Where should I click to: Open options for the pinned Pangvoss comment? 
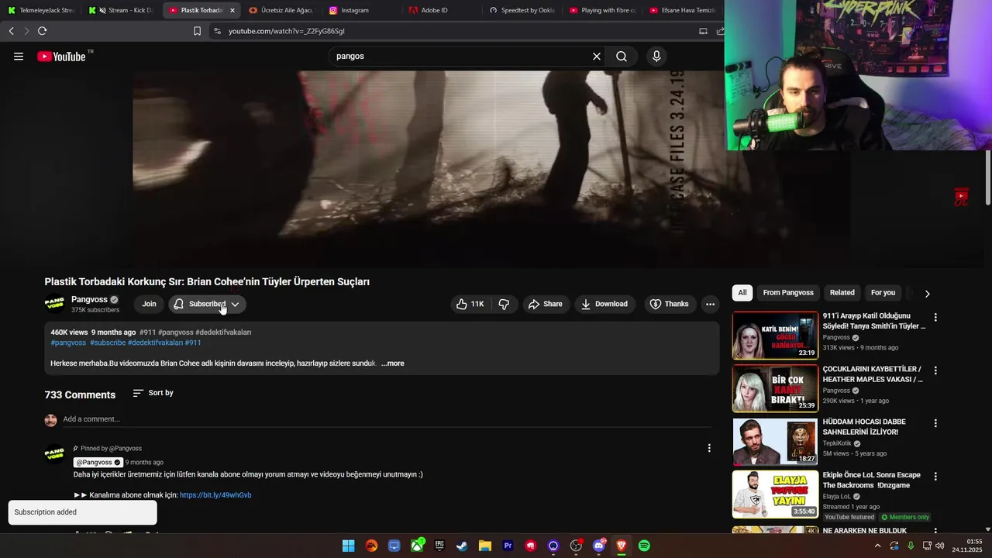[x=709, y=448]
